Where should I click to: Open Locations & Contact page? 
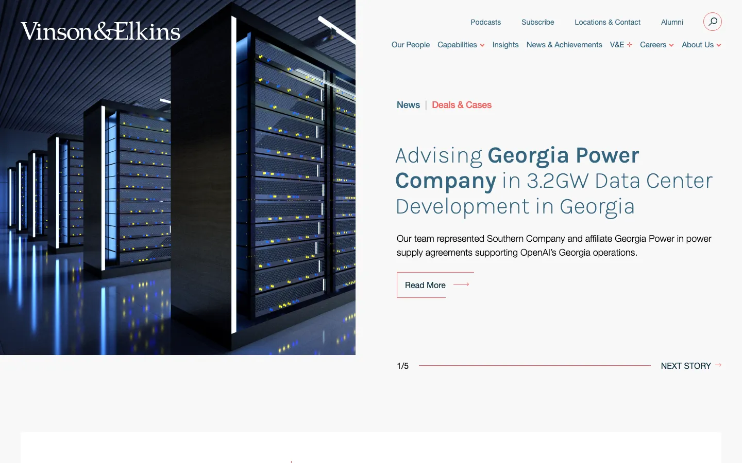tap(608, 22)
